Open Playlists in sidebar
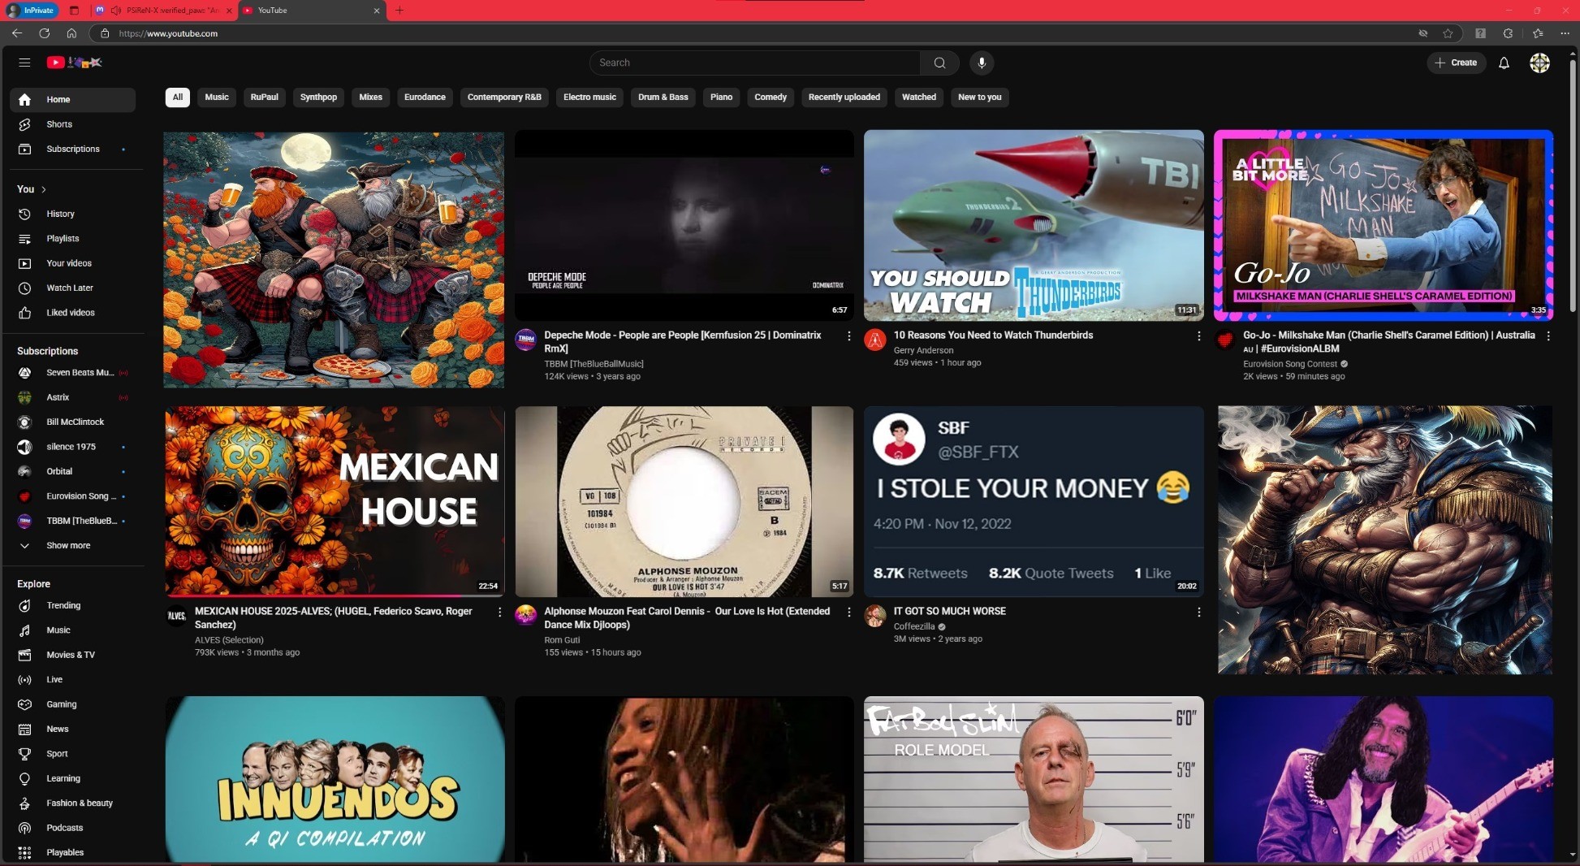Screen dimensions: 1580x866 point(72,238)
